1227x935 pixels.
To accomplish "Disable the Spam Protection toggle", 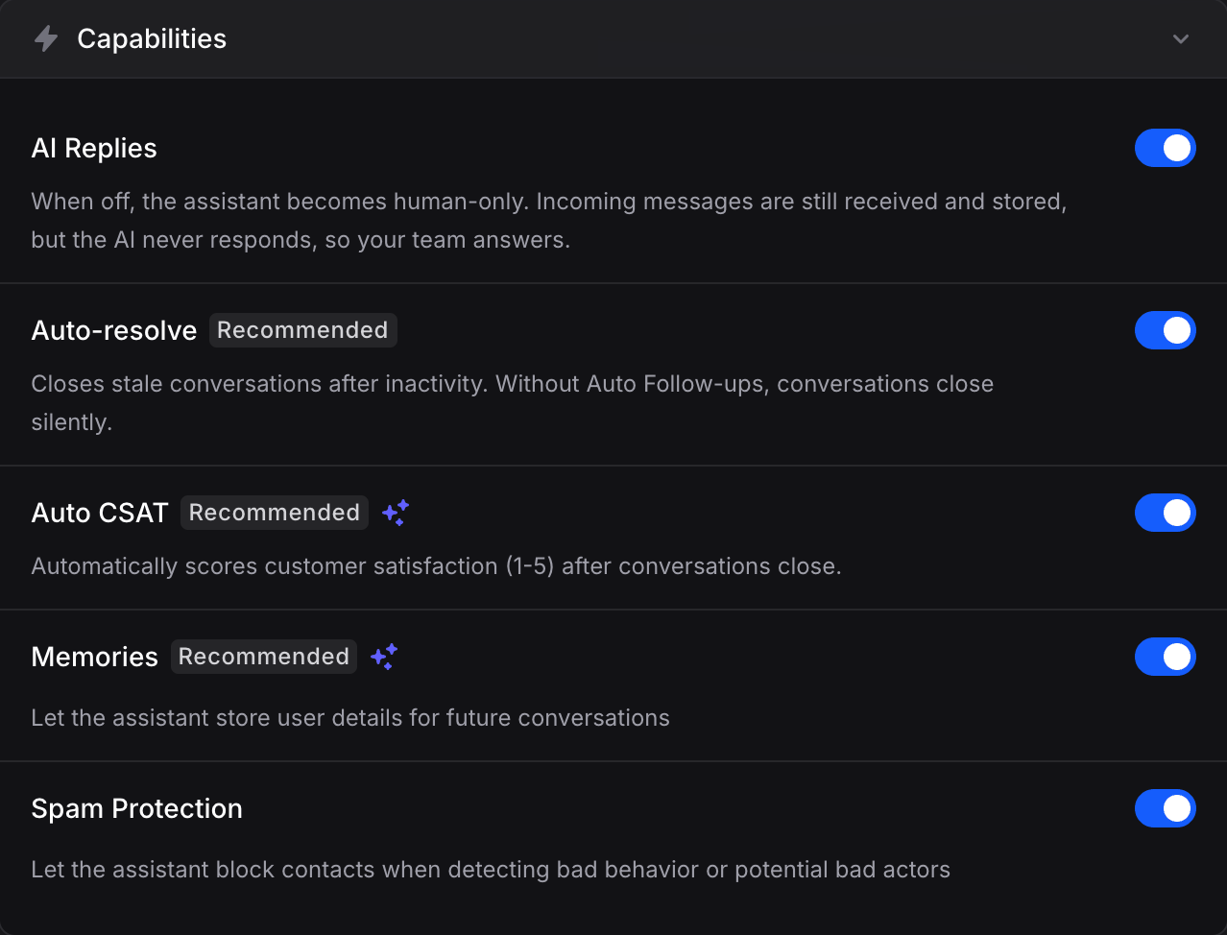I will (x=1165, y=808).
